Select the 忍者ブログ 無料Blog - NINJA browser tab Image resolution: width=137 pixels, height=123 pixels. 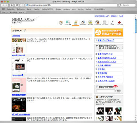tap(13, 12)
